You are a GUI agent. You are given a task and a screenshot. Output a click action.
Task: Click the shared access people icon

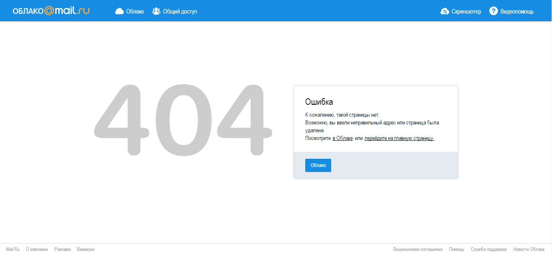(156, 11)
